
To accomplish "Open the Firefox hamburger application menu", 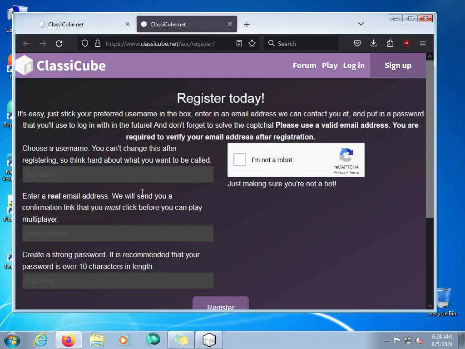I will pos(423,43).
